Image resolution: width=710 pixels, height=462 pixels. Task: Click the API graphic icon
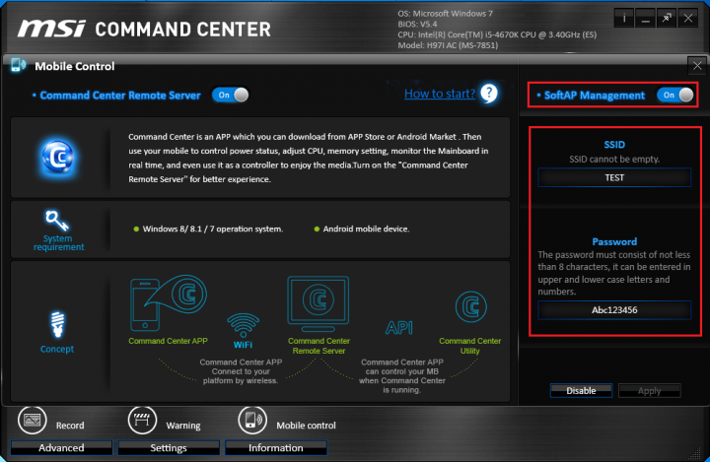click(399, 328)
